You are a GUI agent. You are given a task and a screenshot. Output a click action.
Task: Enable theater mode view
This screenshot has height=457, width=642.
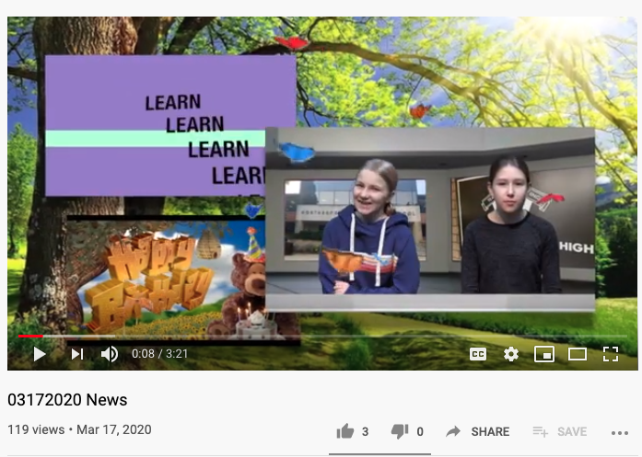click(x=578, y=354)
